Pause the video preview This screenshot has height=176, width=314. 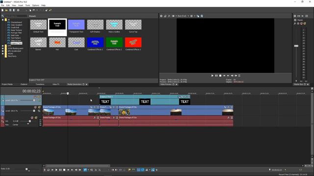tap(216, 76)
